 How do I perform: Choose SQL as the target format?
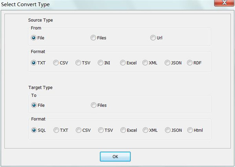pos(34,130)
